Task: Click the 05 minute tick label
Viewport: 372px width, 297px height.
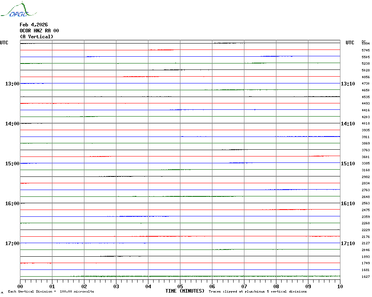Action: (180, 286)
